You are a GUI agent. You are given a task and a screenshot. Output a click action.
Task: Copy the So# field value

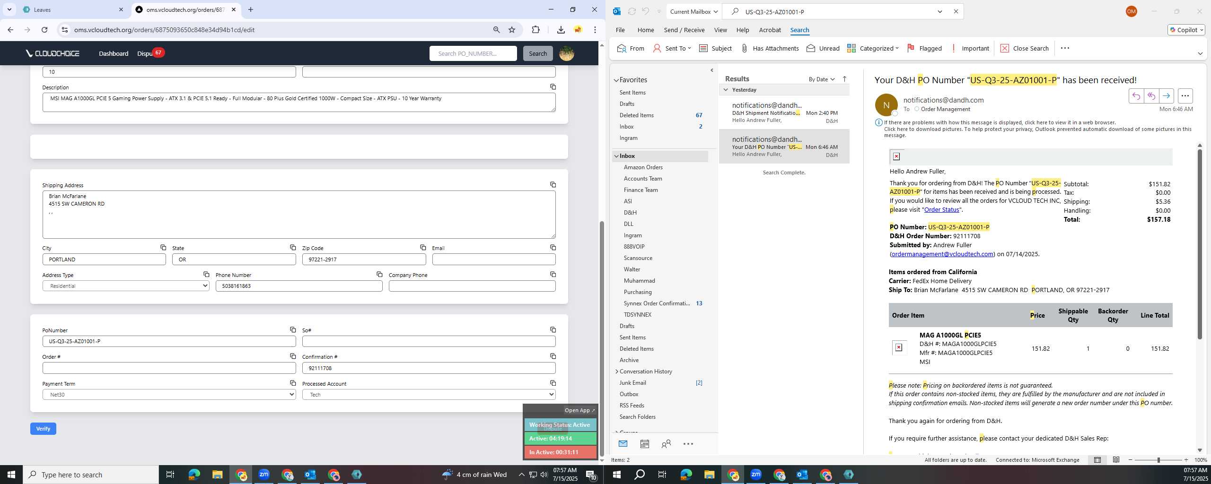553,330
